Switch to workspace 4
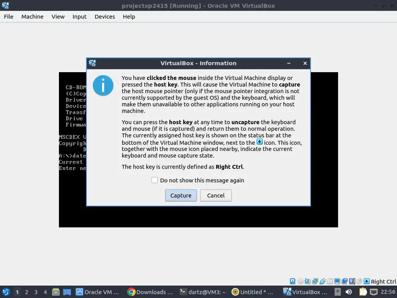Screen dimensions: 397x298 (45, 292)
